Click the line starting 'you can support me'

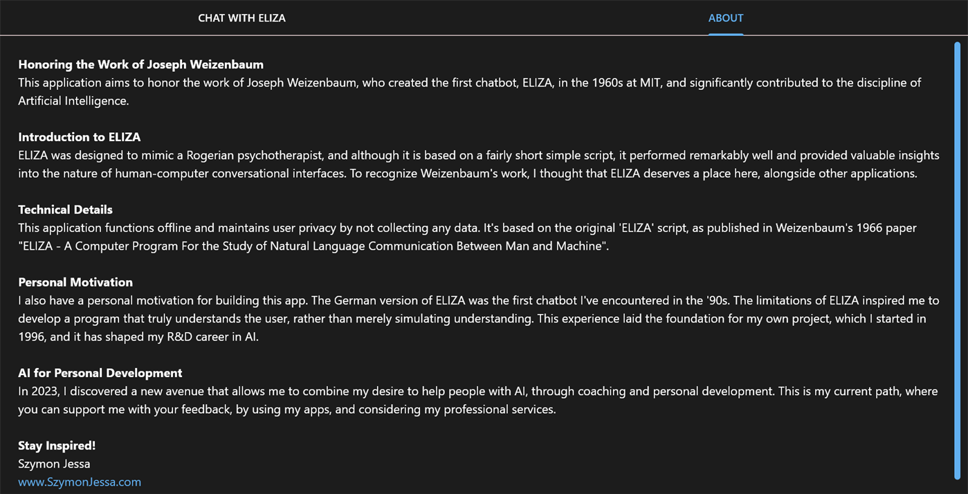point(286,409)
